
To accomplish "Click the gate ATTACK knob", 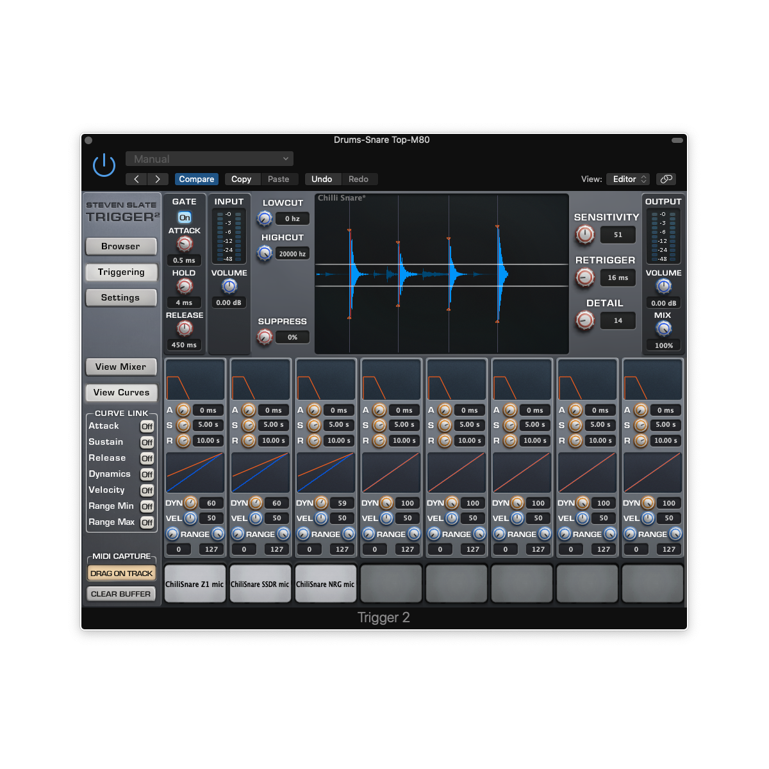I will [185, 244].
